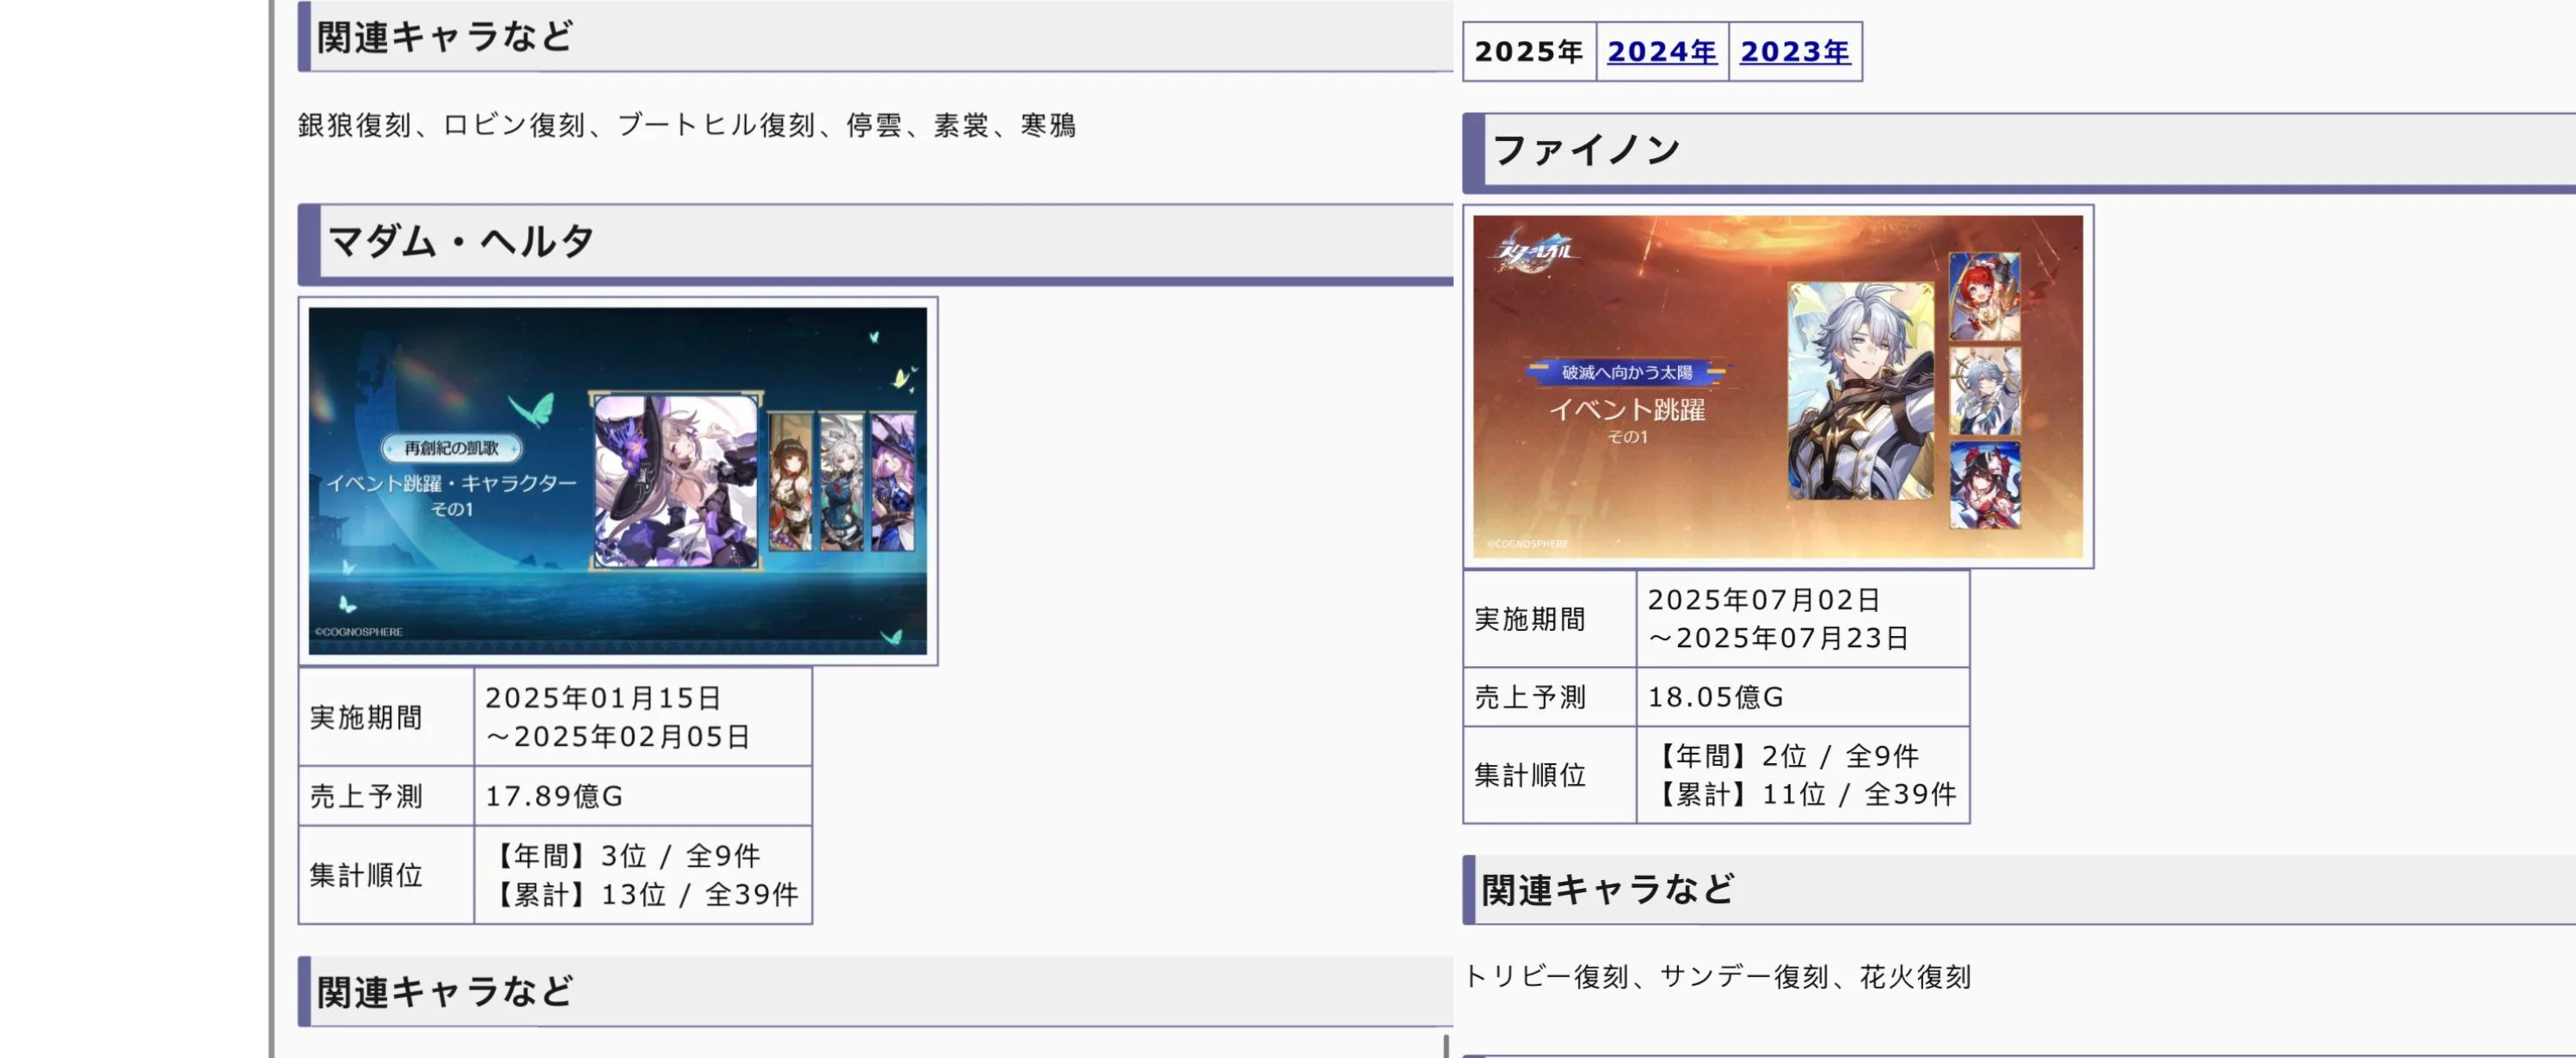Open the 2023年 year link

pyautogui.click(x=1795, y=51)
